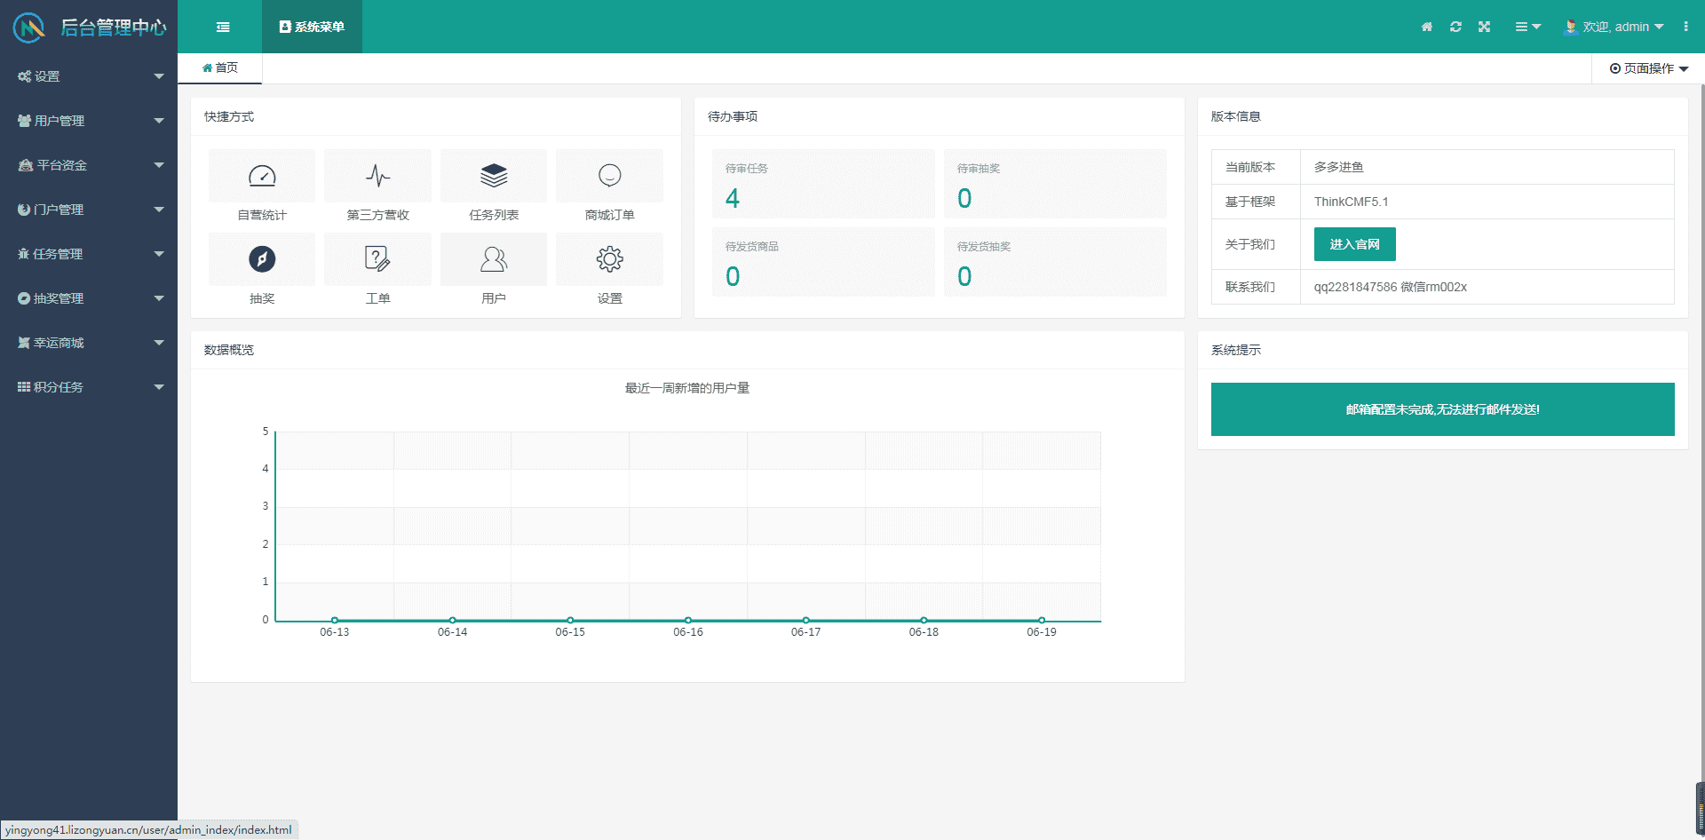This screenshot has width=1705, height=840.
Task: Toggle the sidebar collapse button
Action: [x=223, y=27]
